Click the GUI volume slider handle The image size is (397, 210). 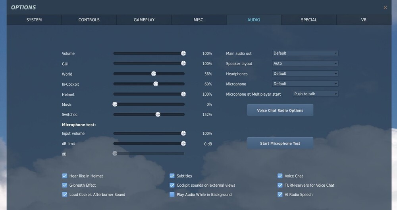(183, 63)
